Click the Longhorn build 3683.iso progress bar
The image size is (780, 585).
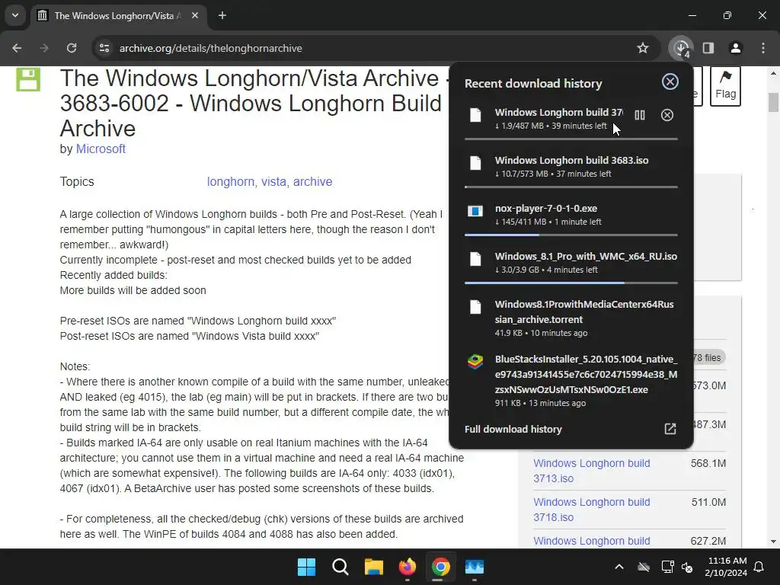[571, 187]
